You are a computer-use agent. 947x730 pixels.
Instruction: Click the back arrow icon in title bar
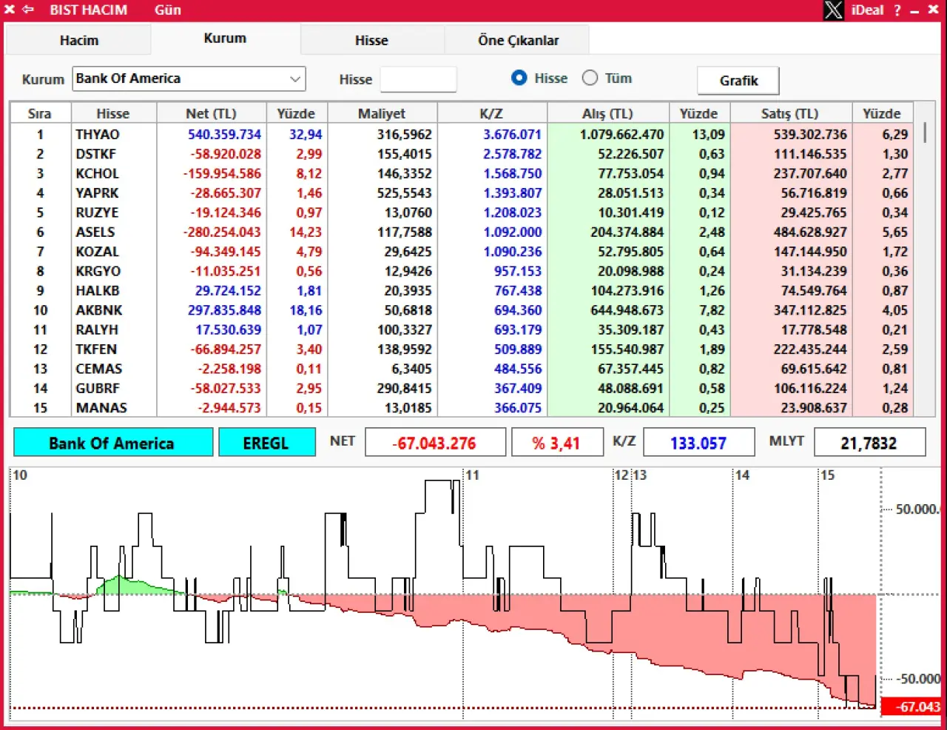[x=28, y=10]
